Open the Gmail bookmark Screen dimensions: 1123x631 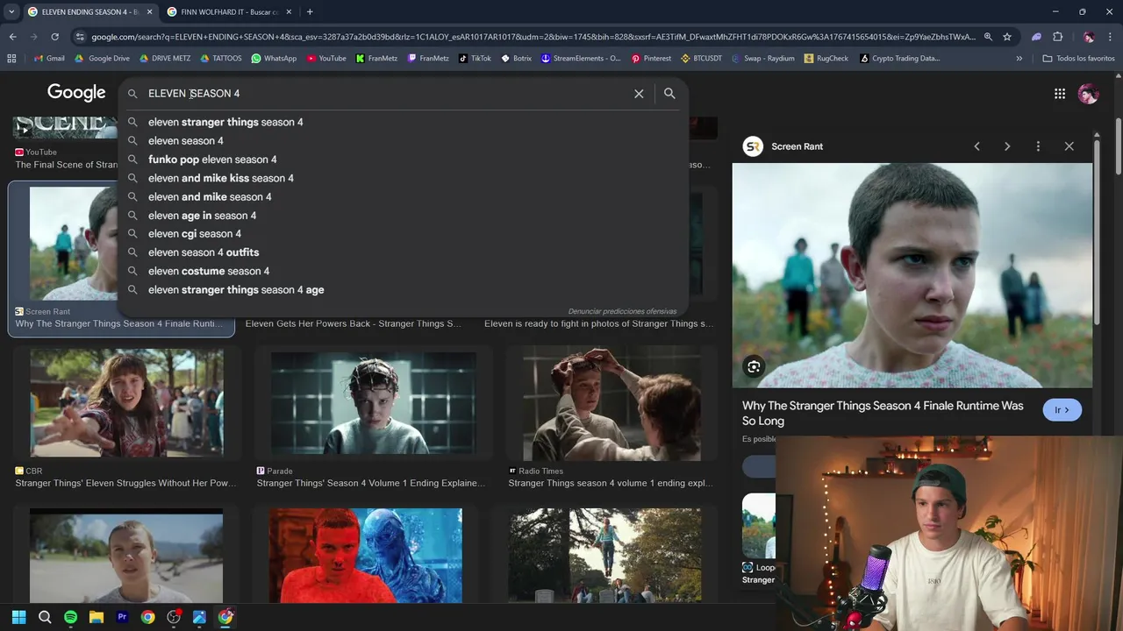click(x=49, y=59)
